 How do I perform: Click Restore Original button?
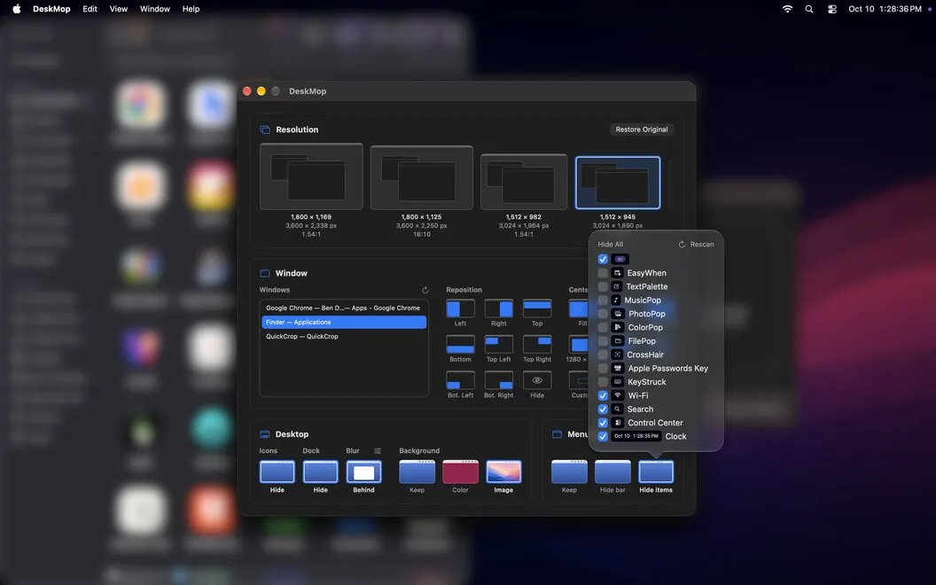pos(642,129)
